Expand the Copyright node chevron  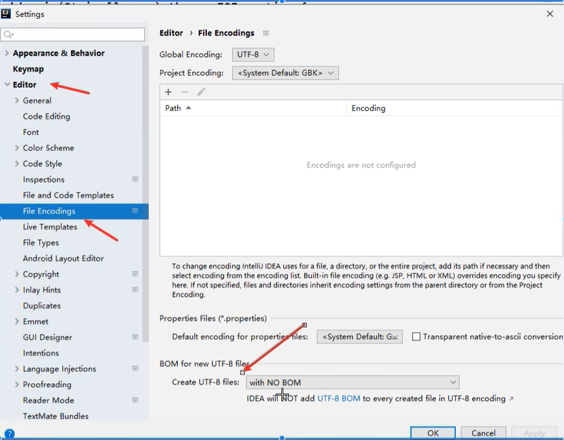[17, 274]
